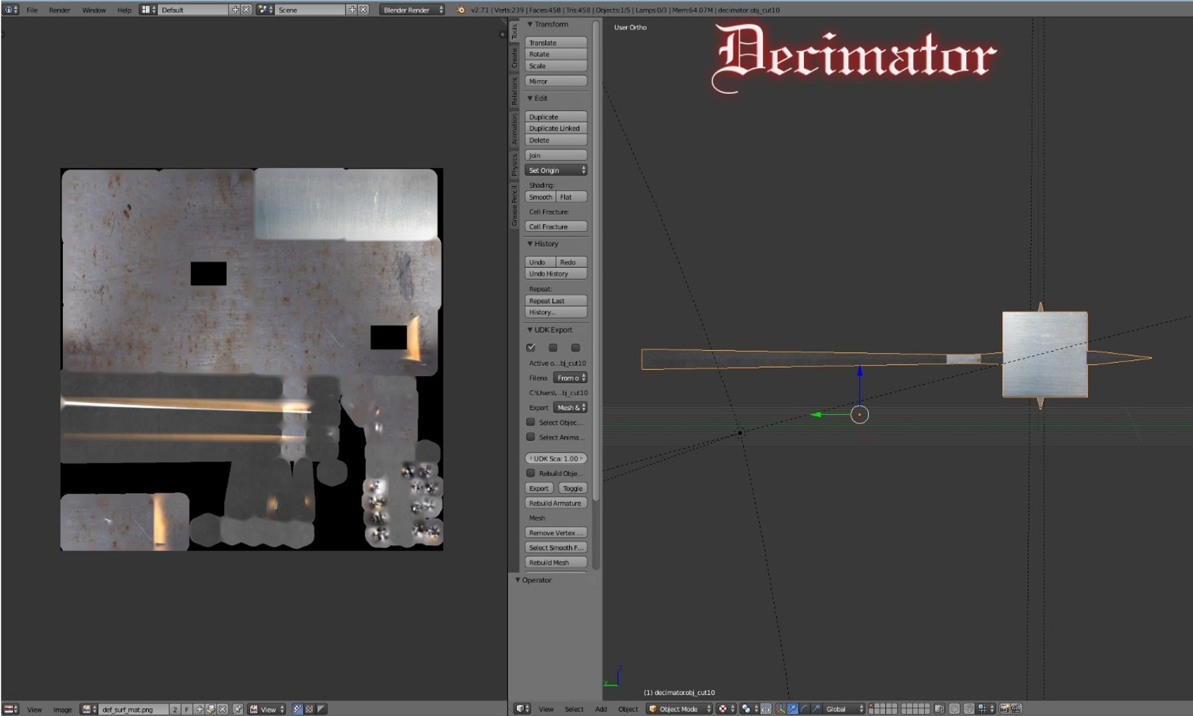Screen dimensions: 1193x716
Task: Open Set Origin dropdown
Action: coord(556,170)
